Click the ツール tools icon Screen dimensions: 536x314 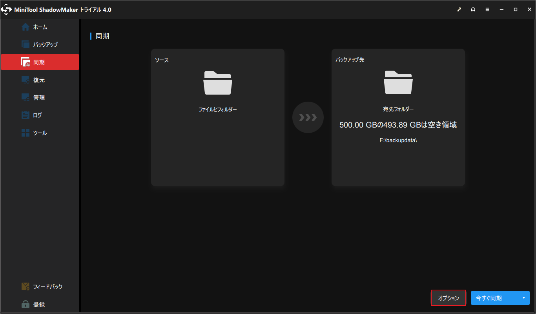pyautogui.click(x=26, y=133)
